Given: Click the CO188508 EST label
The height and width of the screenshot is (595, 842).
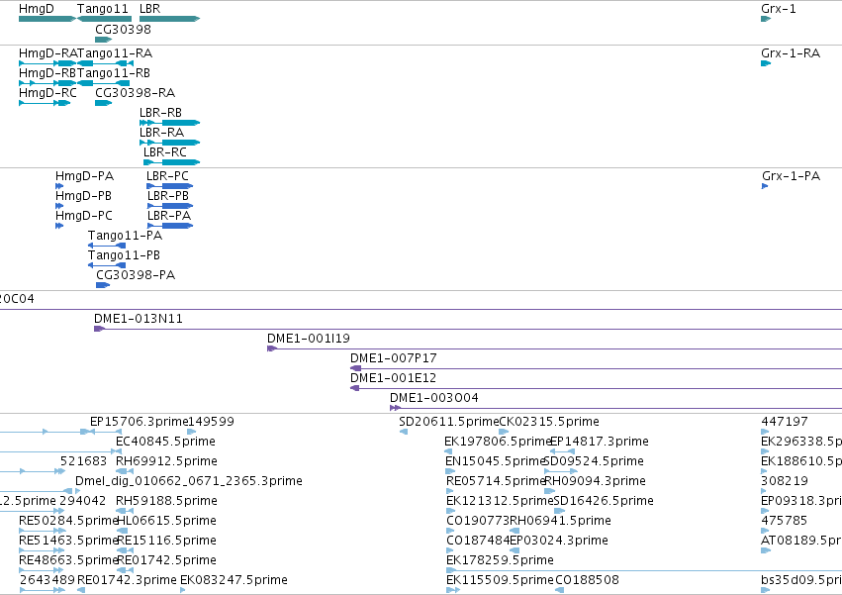Looking at the screenshot, I should [x=587, y=580].
